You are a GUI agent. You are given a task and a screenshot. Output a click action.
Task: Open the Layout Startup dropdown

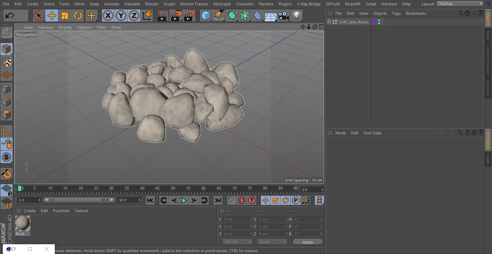coord(460,4)
